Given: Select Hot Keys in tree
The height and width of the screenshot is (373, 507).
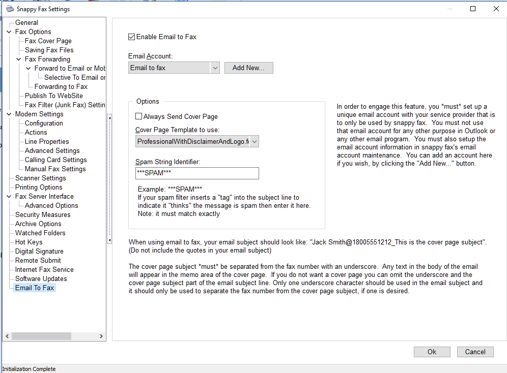Looking at the screenshot, I should pos(29,242).
